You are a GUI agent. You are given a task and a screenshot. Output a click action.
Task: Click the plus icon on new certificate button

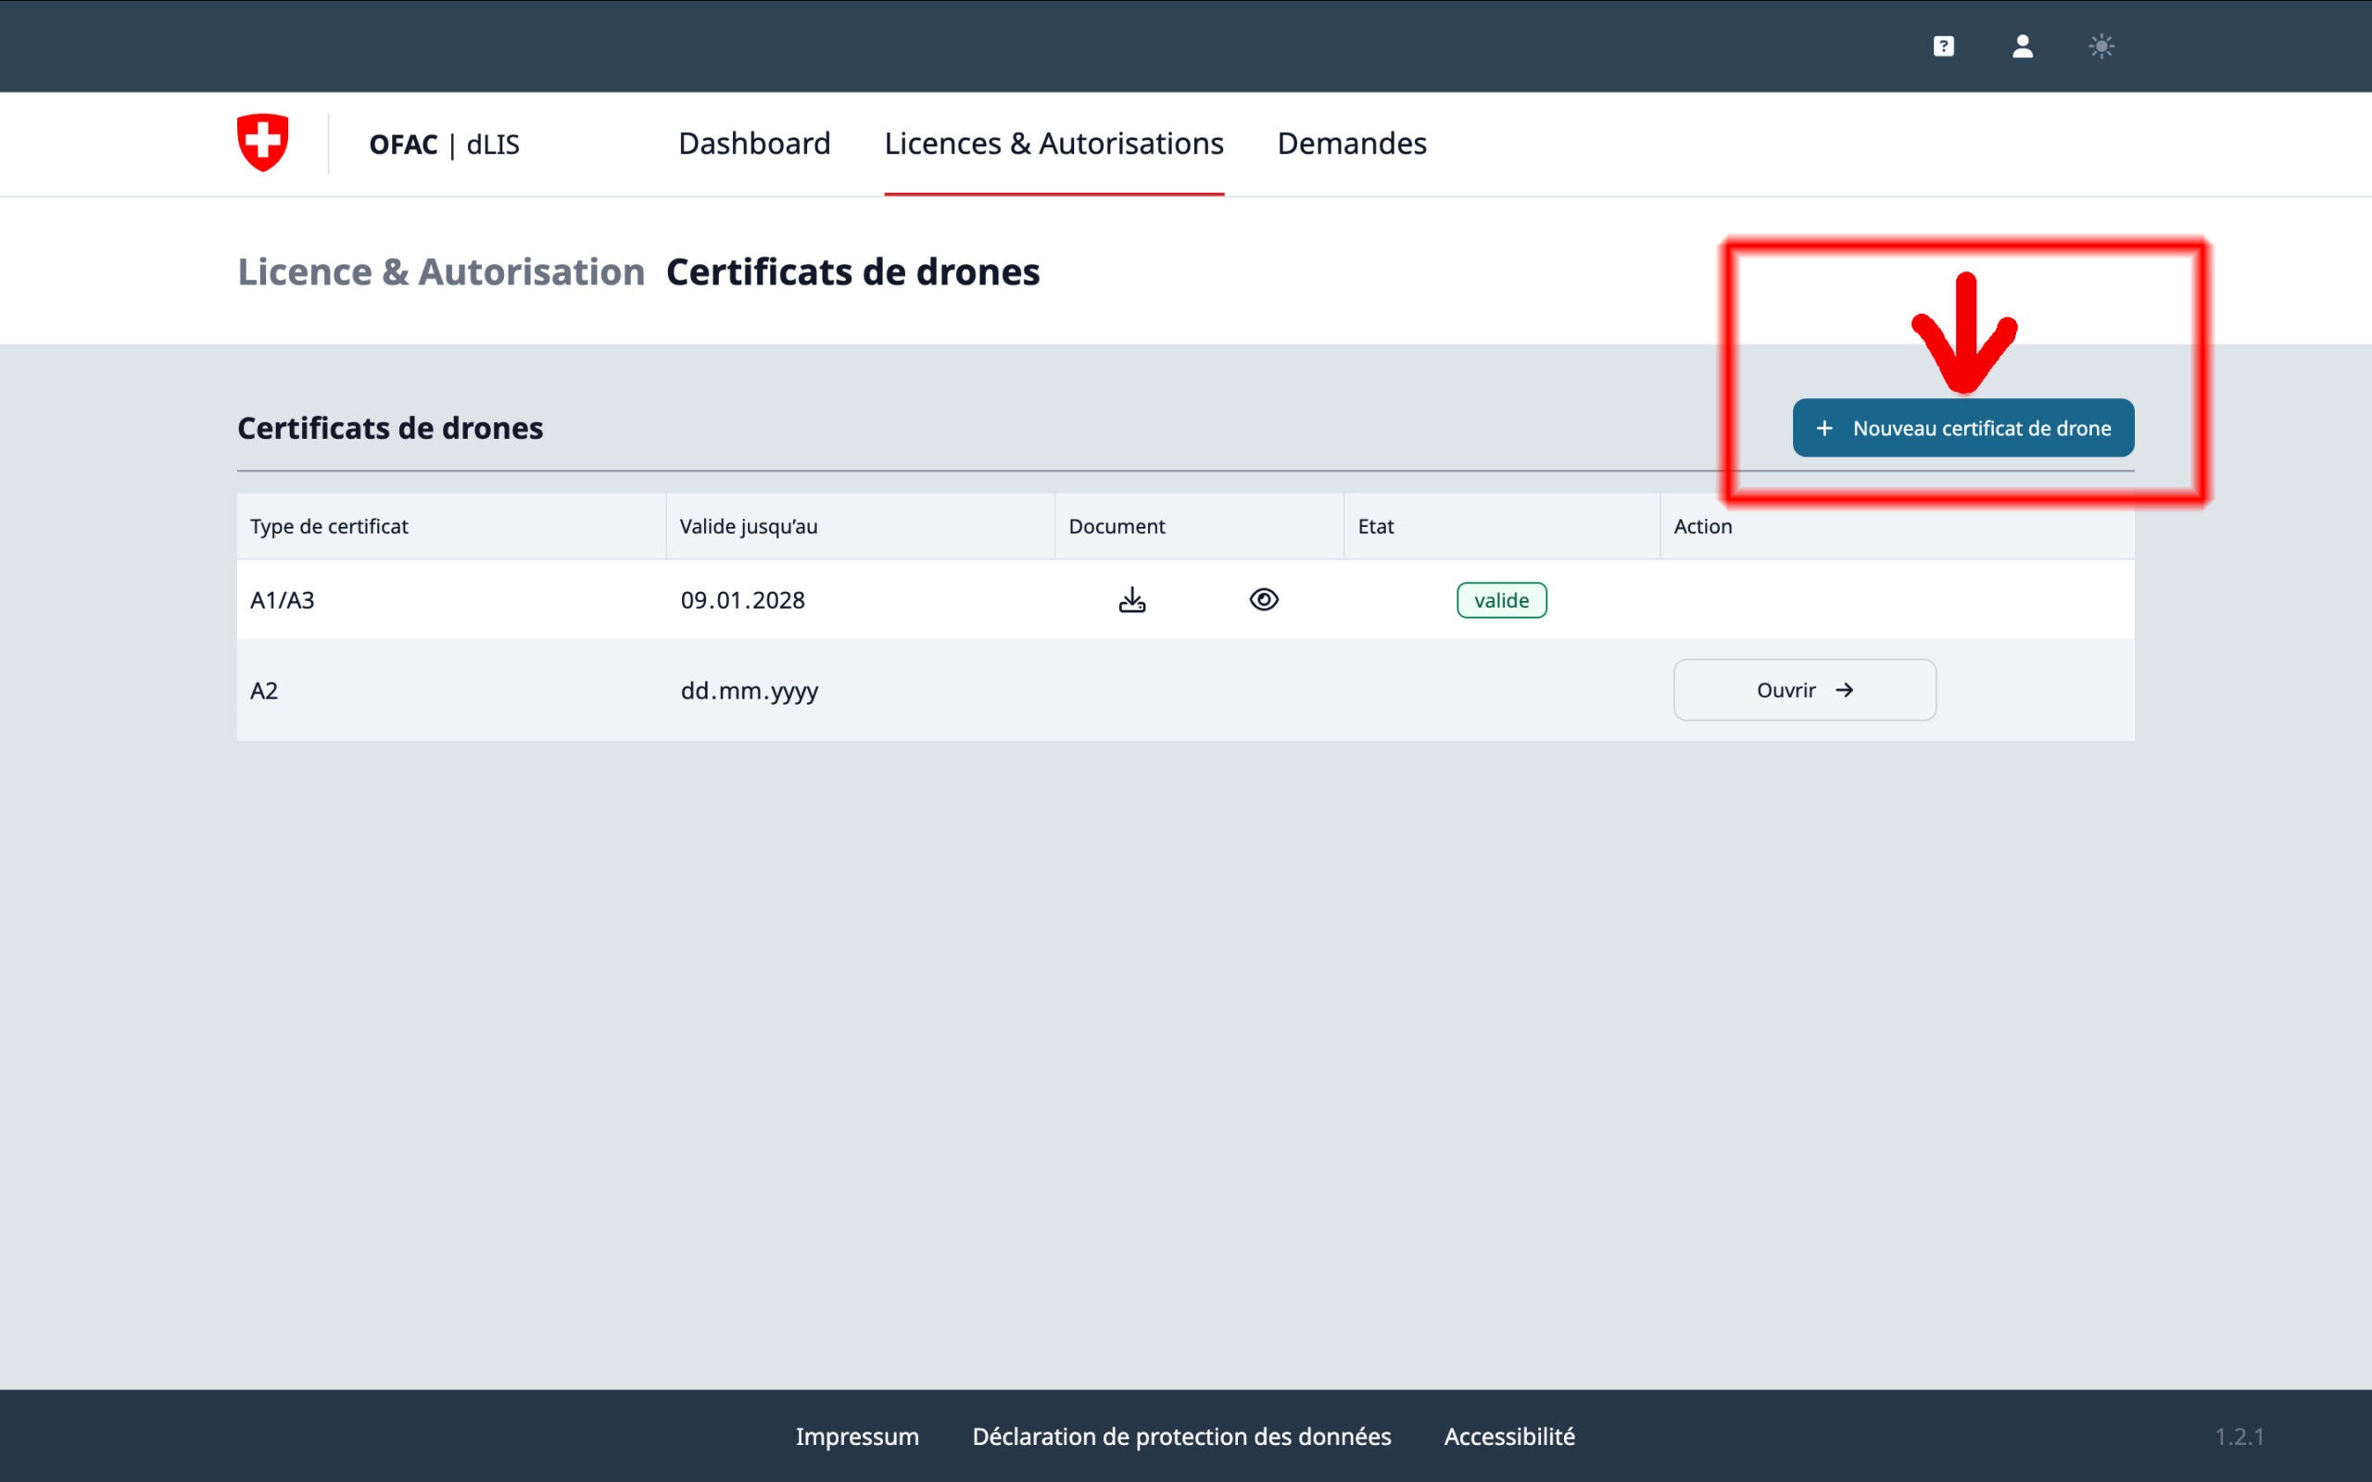point(1824,428)
